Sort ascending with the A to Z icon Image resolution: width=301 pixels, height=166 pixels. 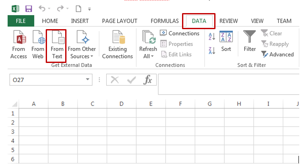212,36
